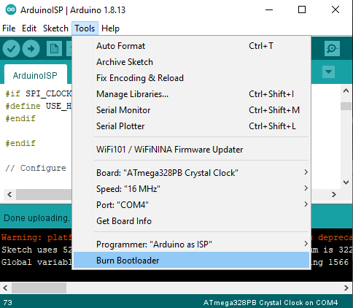The height and width of the screenshot is (308, 353).
Task: Open the File menu
Action: (x=9, y=28)
